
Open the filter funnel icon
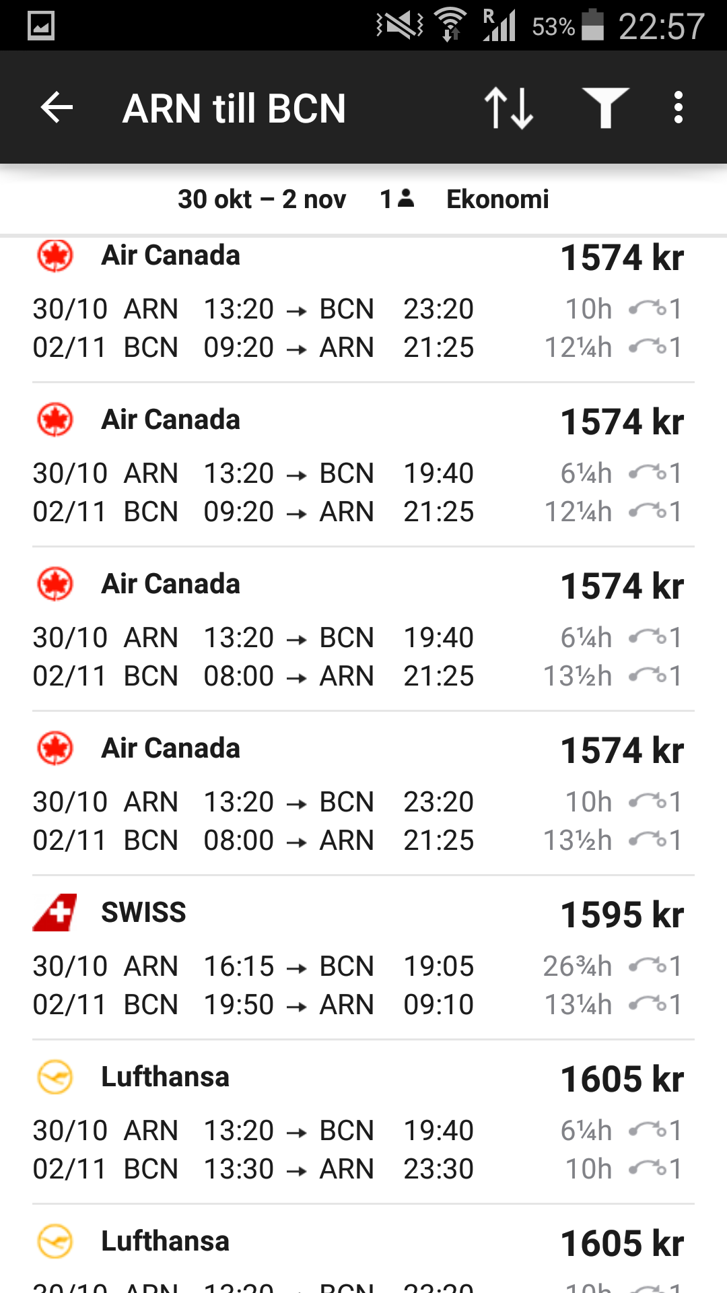pos(605,108)
